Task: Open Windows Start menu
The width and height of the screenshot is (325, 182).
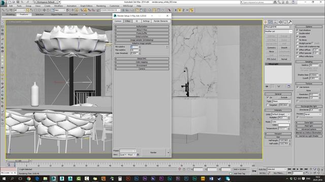Action: [x=4, y=178]
